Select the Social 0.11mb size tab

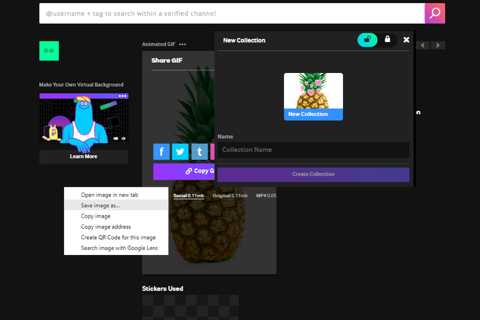click(x=188, y=195)
